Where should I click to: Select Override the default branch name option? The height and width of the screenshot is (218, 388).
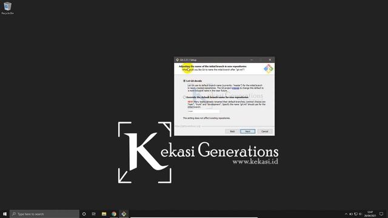coord(184,97)
